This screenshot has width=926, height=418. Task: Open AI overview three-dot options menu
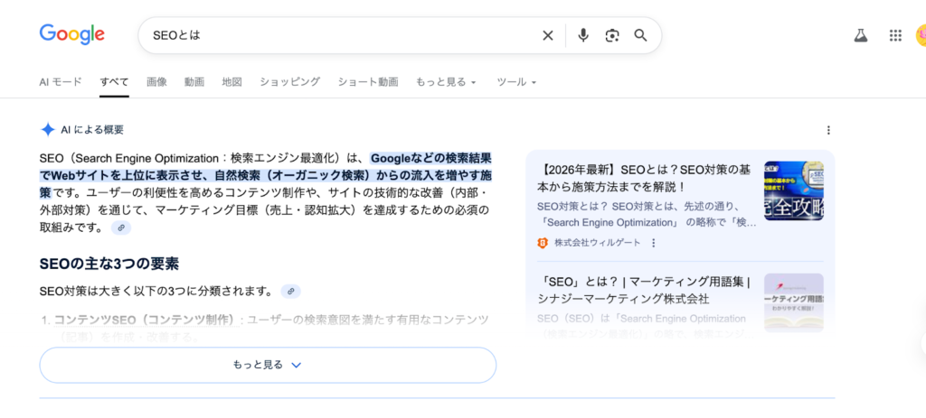click(828, 130)
